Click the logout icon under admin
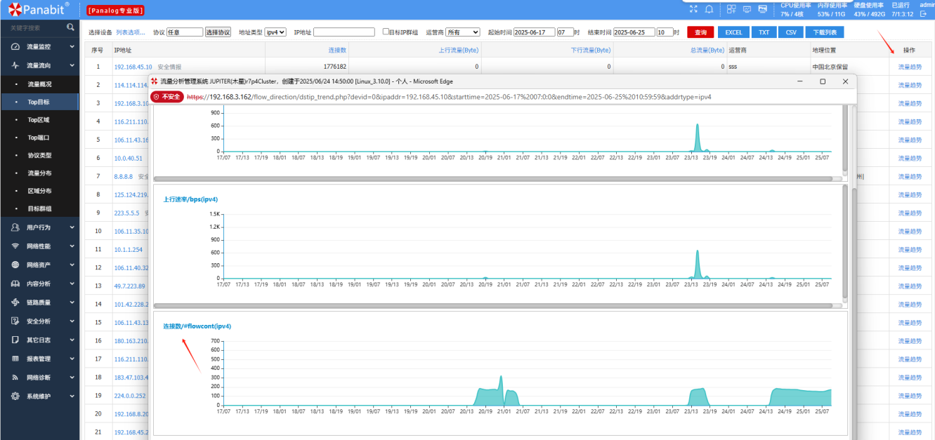 [x=924, y=14]
